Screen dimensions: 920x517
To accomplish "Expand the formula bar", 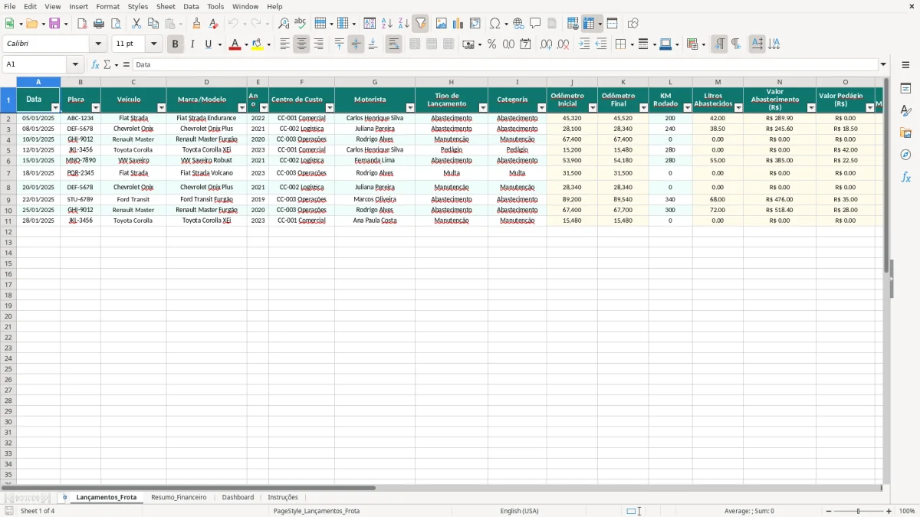I will [x=883, y=64].
